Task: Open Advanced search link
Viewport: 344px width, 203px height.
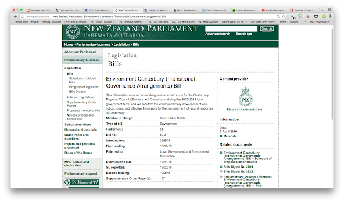Action: (x=218, y=34)
